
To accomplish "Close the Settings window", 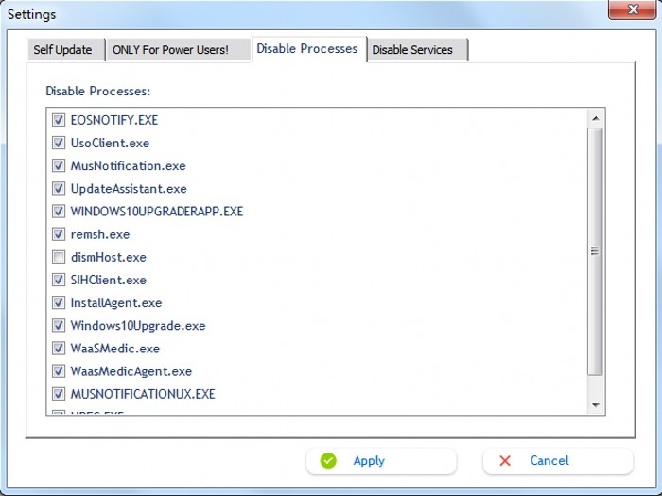I will tap(633, 9).
